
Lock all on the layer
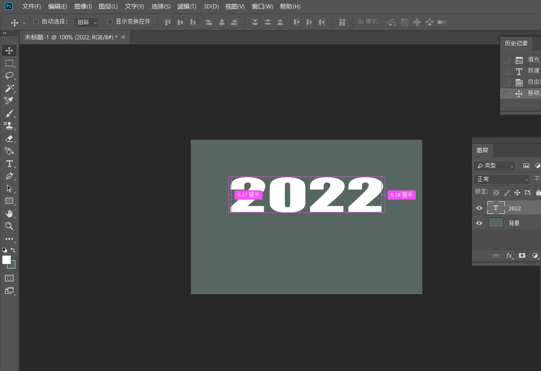(x=538, y=192)
